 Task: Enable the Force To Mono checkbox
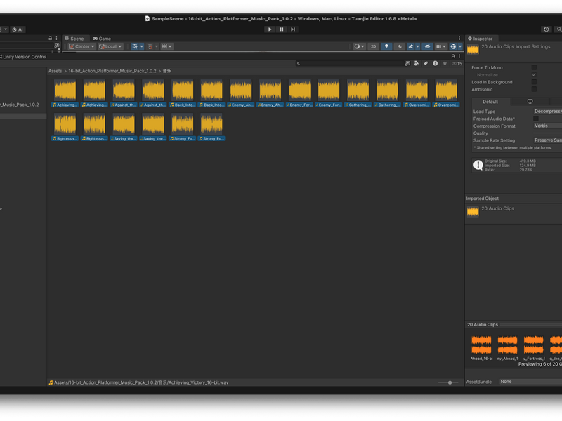534,67
